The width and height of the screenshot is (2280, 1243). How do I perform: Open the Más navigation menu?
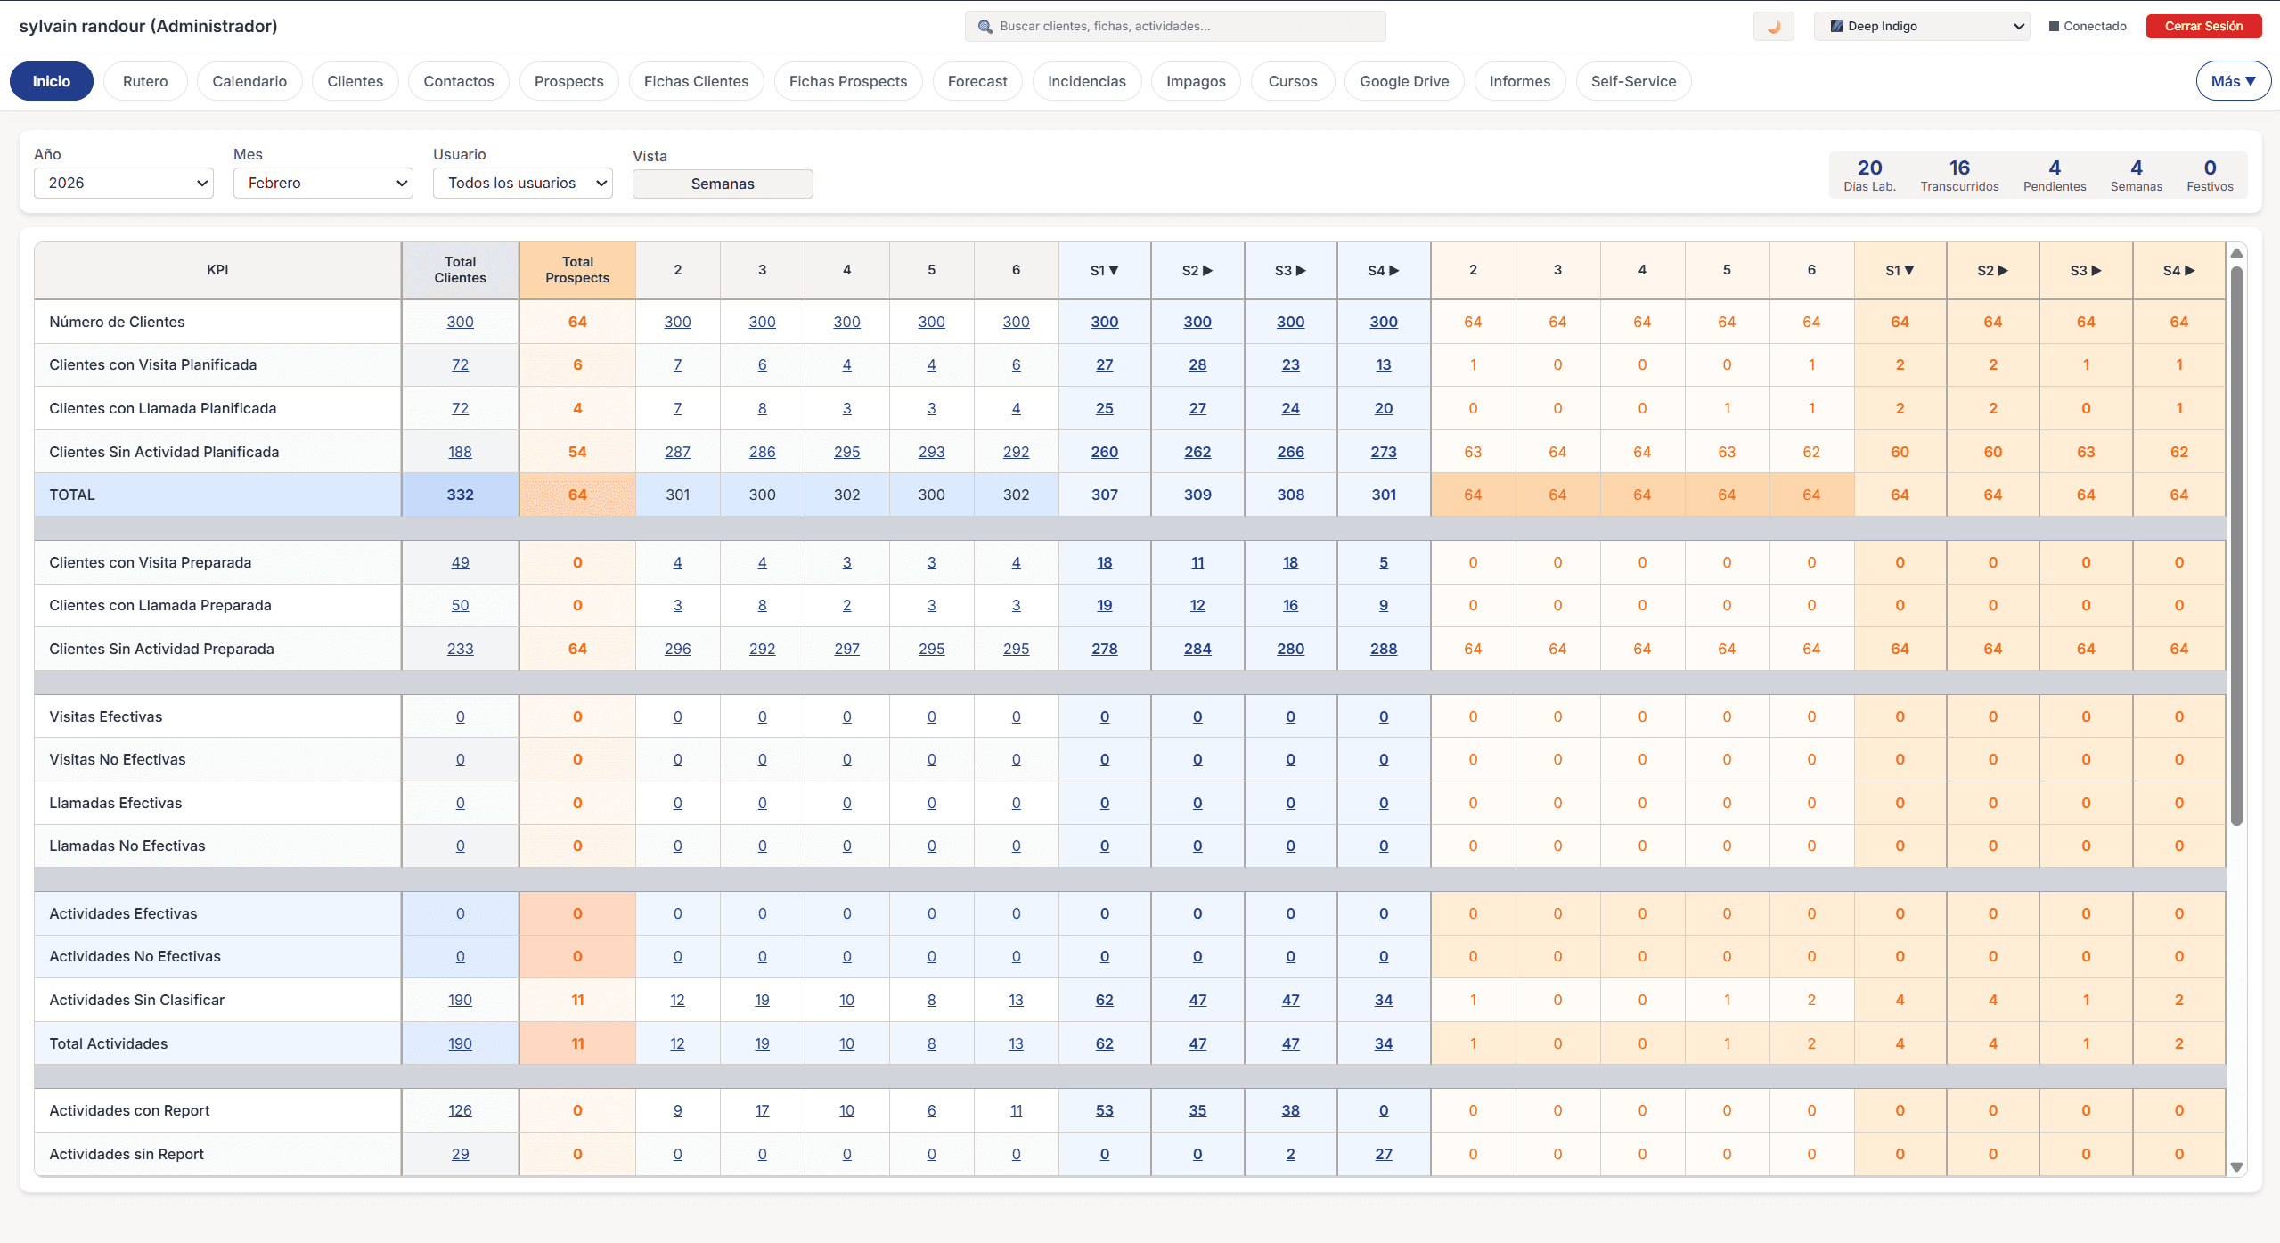click(2232, 81)
